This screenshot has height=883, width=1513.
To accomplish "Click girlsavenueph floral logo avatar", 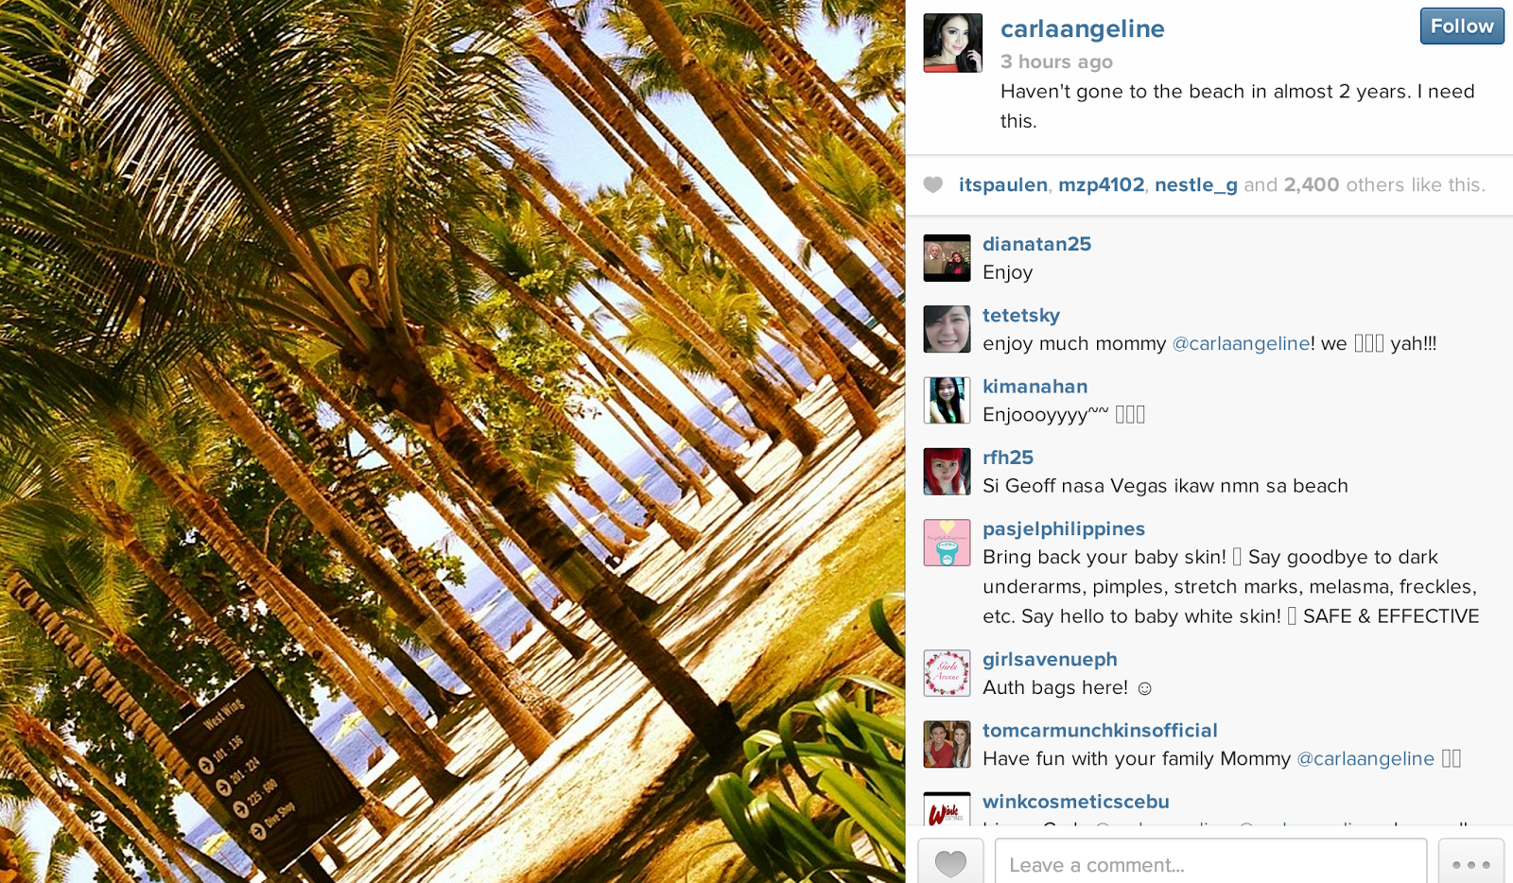I will 947,673.
